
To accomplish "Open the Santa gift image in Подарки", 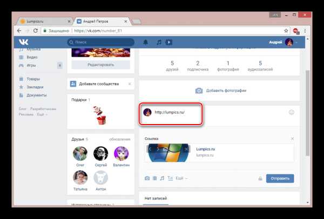I will coord(100,115).
